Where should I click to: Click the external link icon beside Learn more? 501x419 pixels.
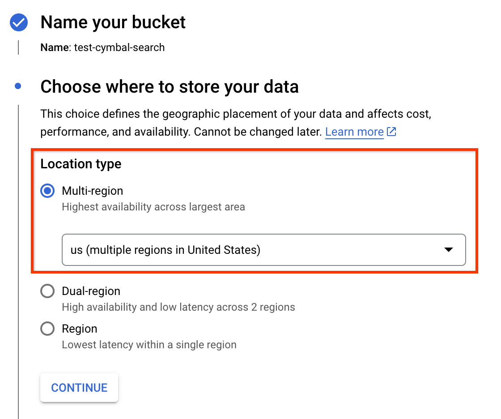coord(391,132)
